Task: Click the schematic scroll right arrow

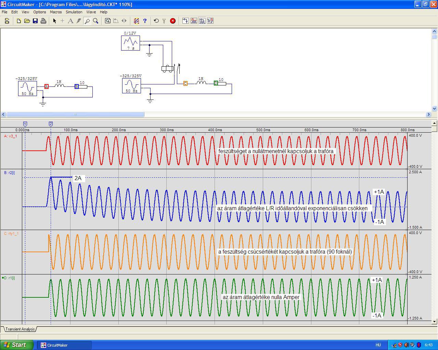Action: point(428,115)
